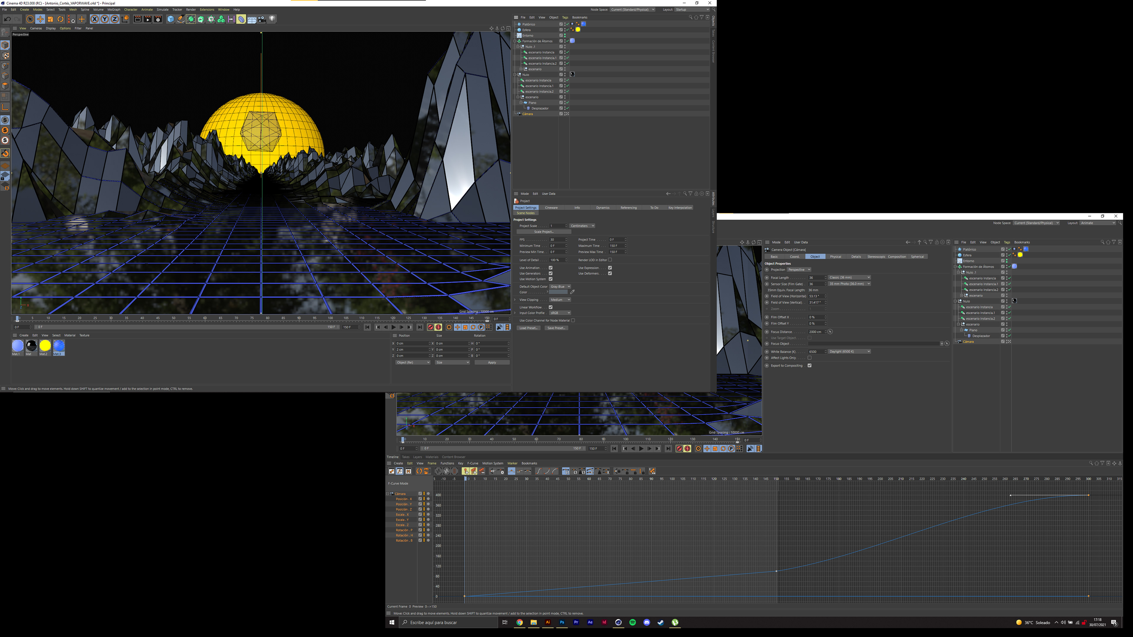Open the Centimeters unit dropdown
The image size is (1133, 637).
(582, 226)
